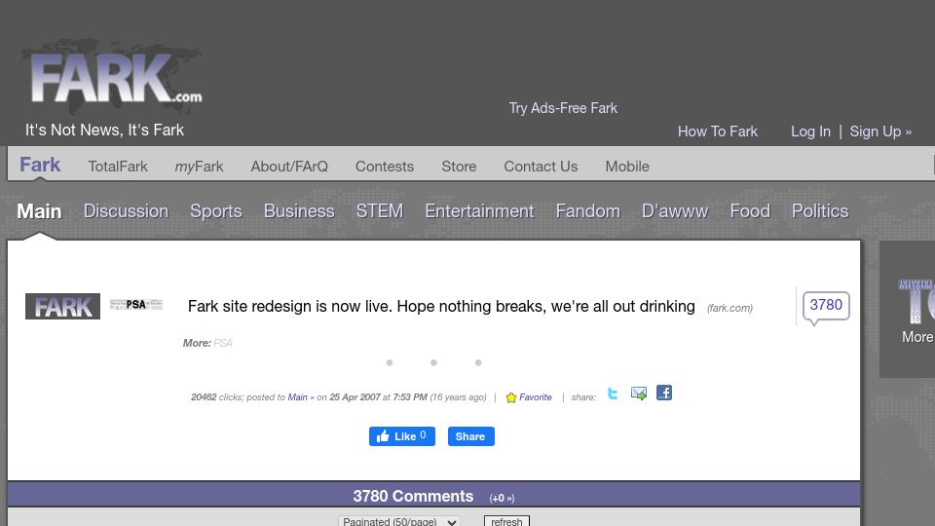The width and height of the screenshot is (935, 526).
Task: Open the Entertainment section
Action: [x=479, y=211]
